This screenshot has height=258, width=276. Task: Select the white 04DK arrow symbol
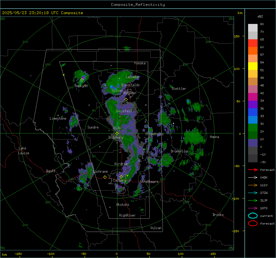tap(253, 178)
